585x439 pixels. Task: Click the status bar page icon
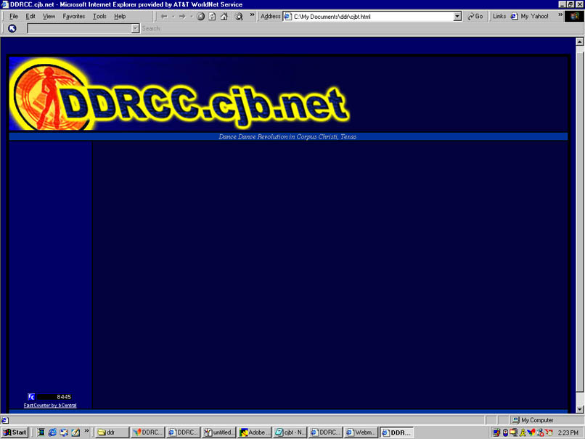pyautogui.click(x=5, y=420)
